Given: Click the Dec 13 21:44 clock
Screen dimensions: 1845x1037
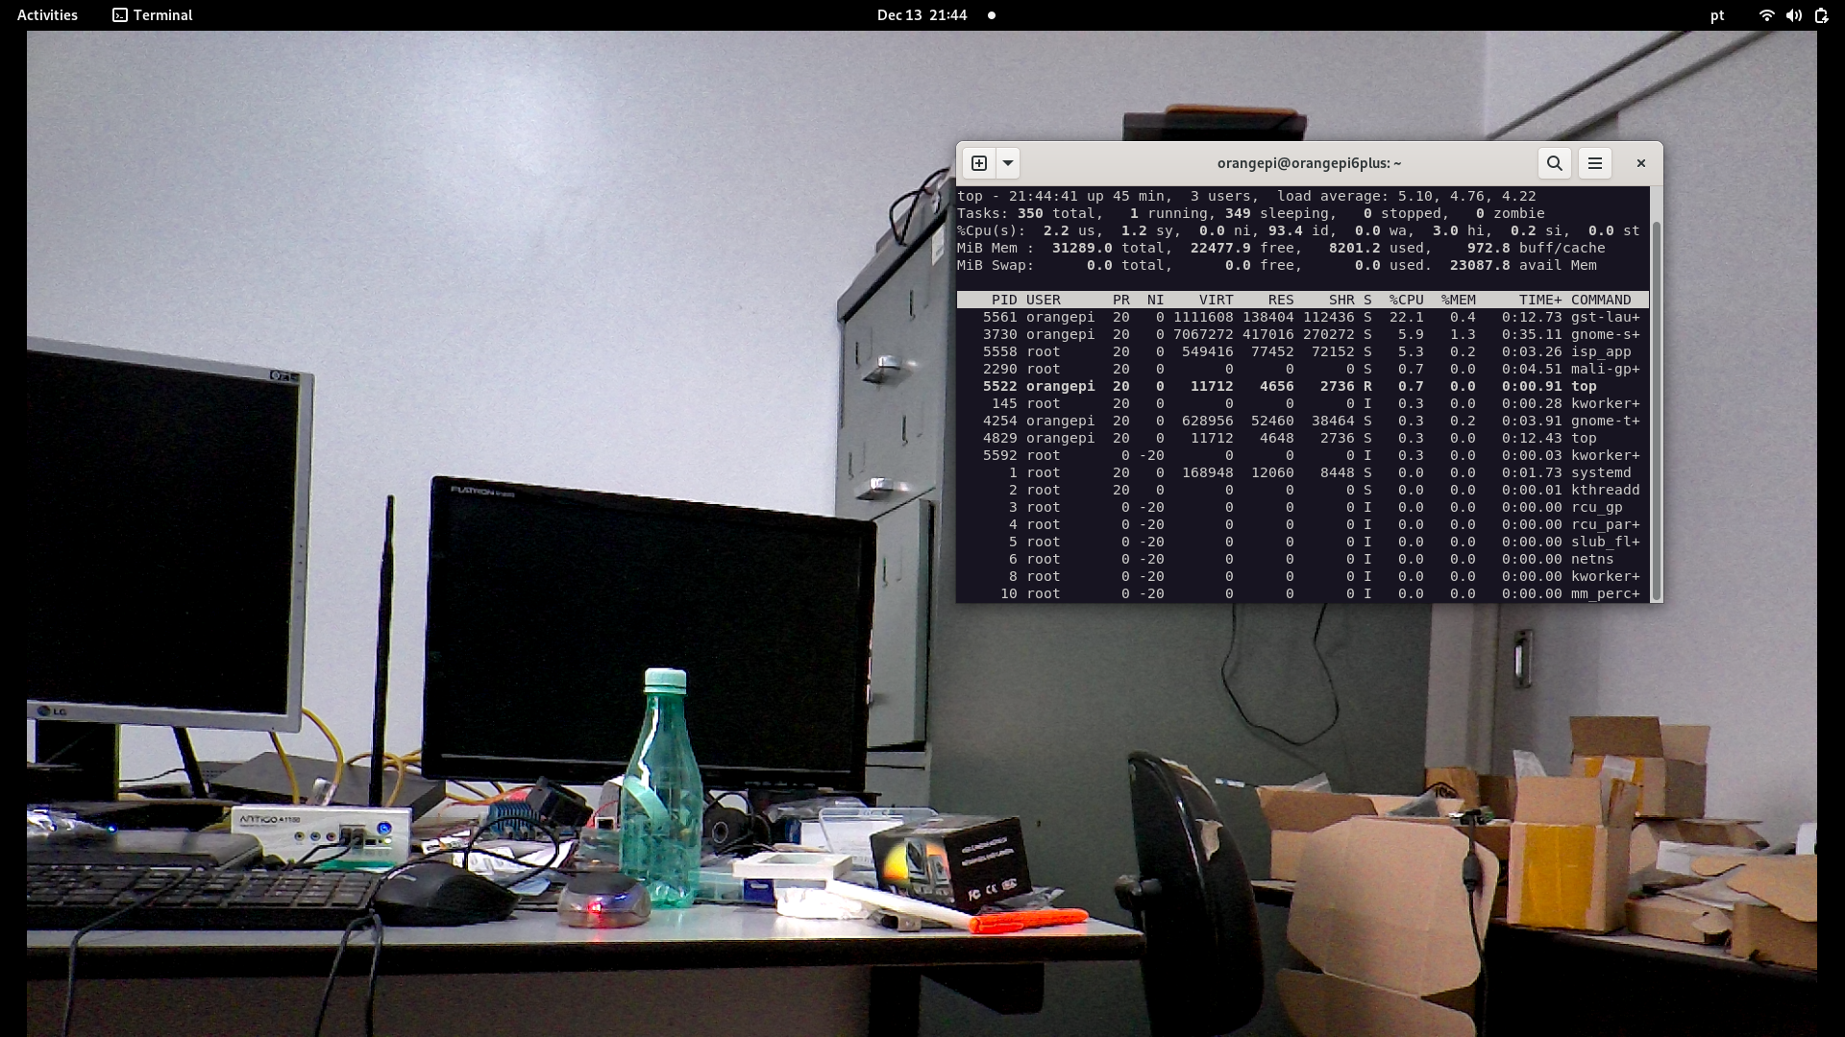Looking at the screenshot, I should coord(922,15).
